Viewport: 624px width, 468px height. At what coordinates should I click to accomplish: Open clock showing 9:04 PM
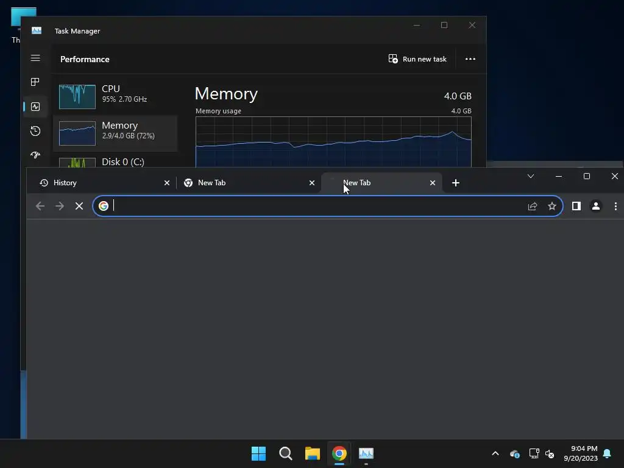581,453
